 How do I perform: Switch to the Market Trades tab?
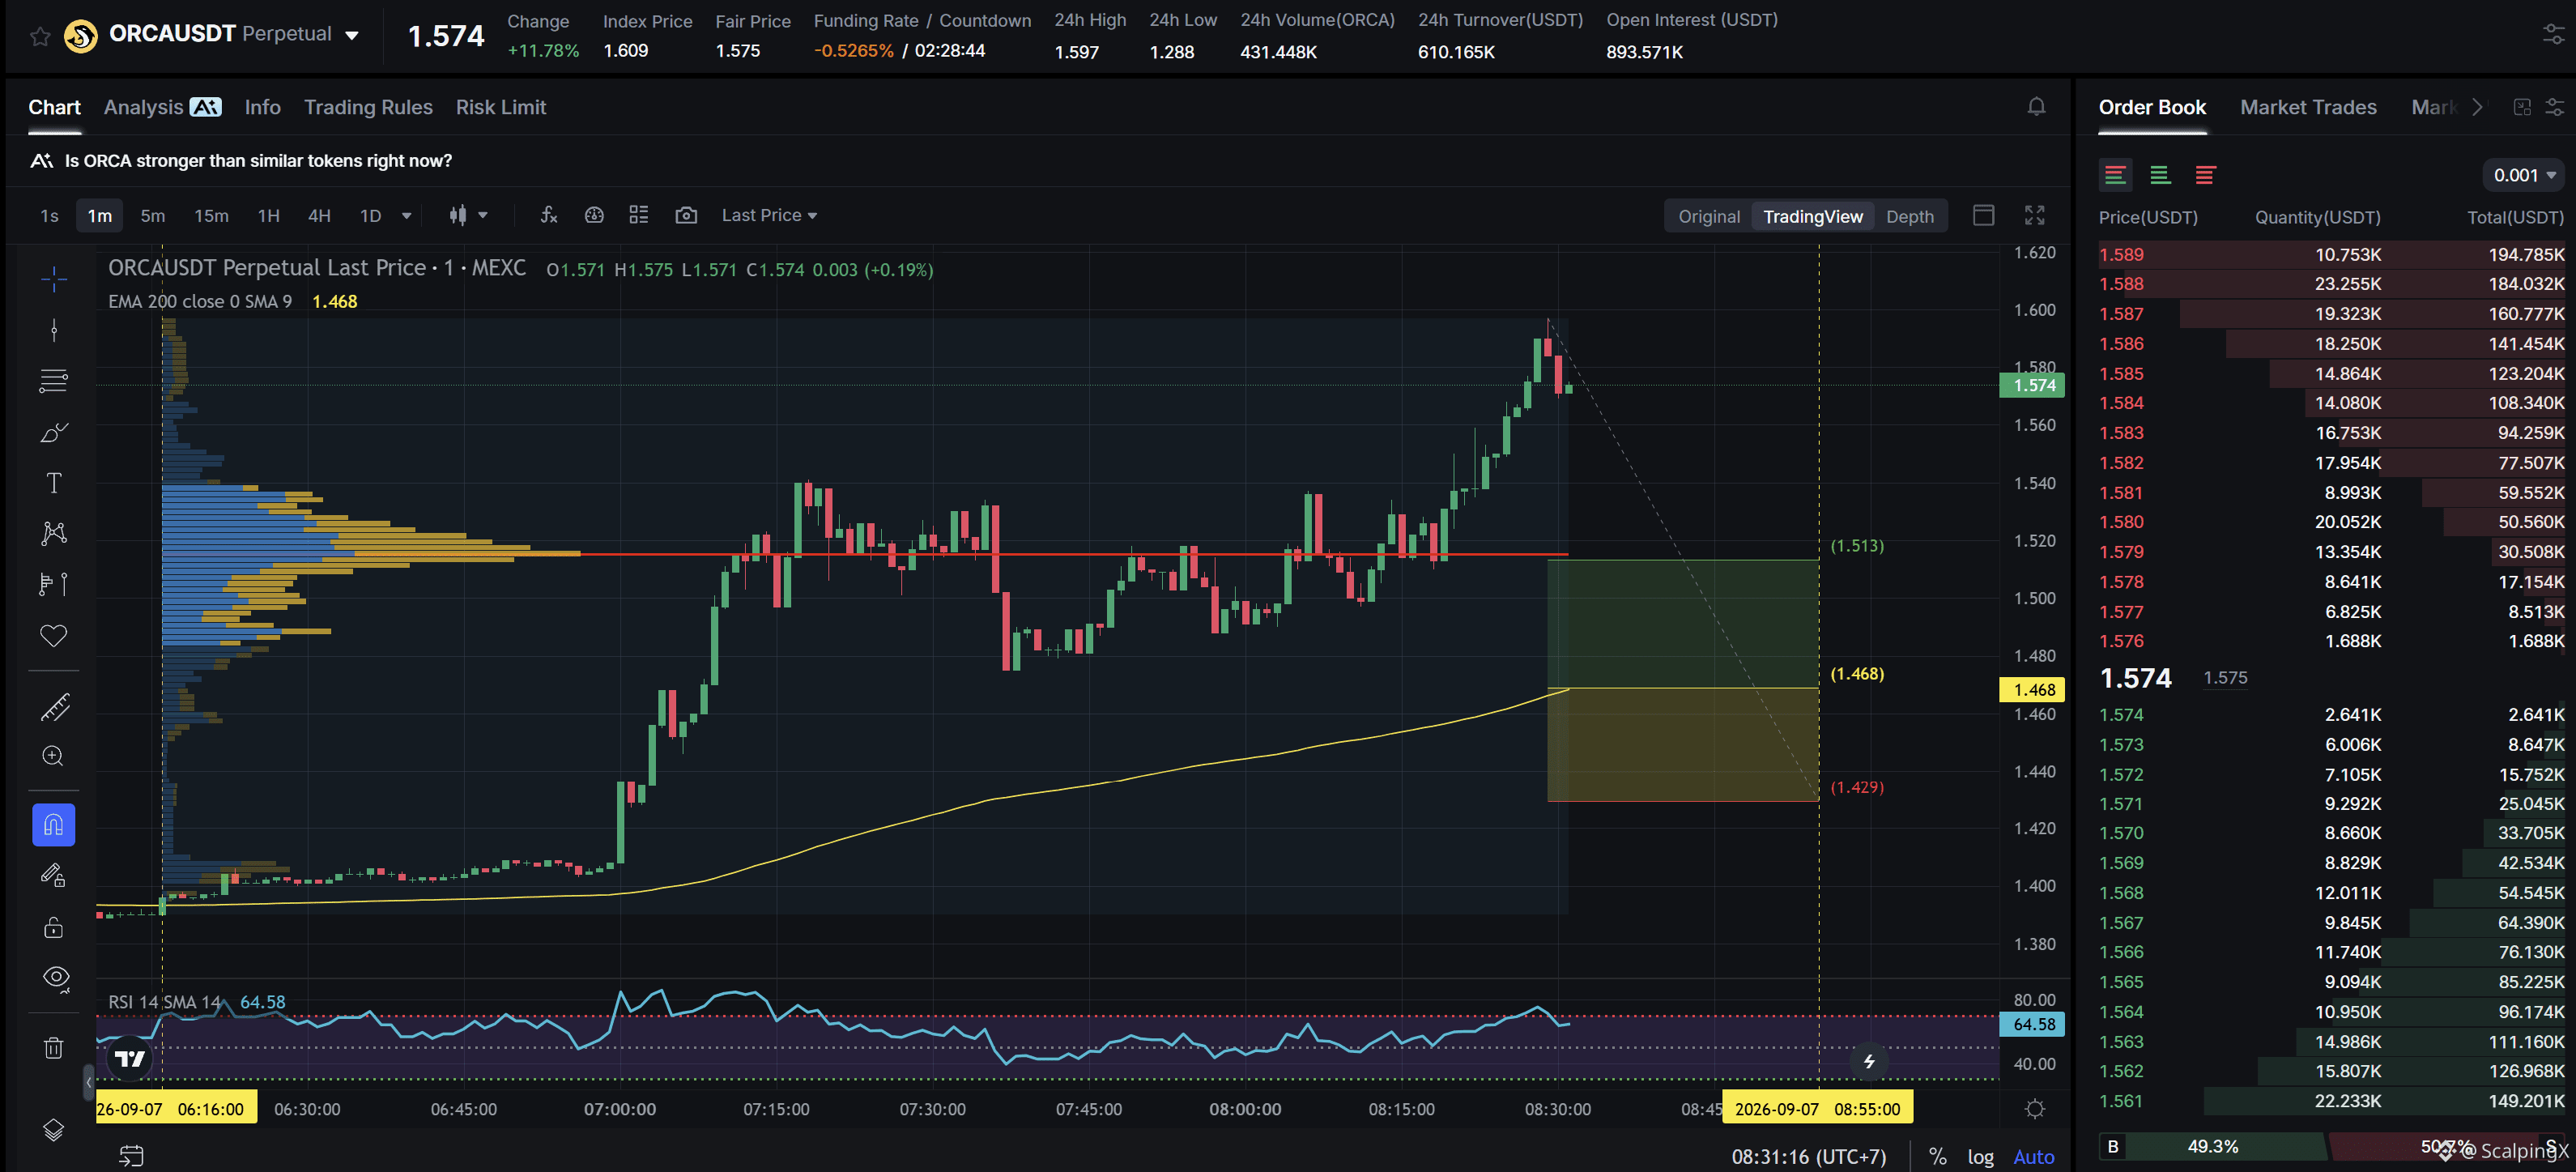tap(2308, 107)
